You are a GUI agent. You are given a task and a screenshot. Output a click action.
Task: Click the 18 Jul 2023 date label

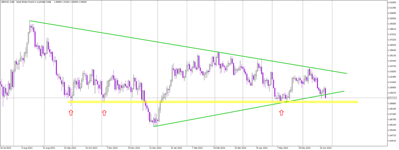5,148
